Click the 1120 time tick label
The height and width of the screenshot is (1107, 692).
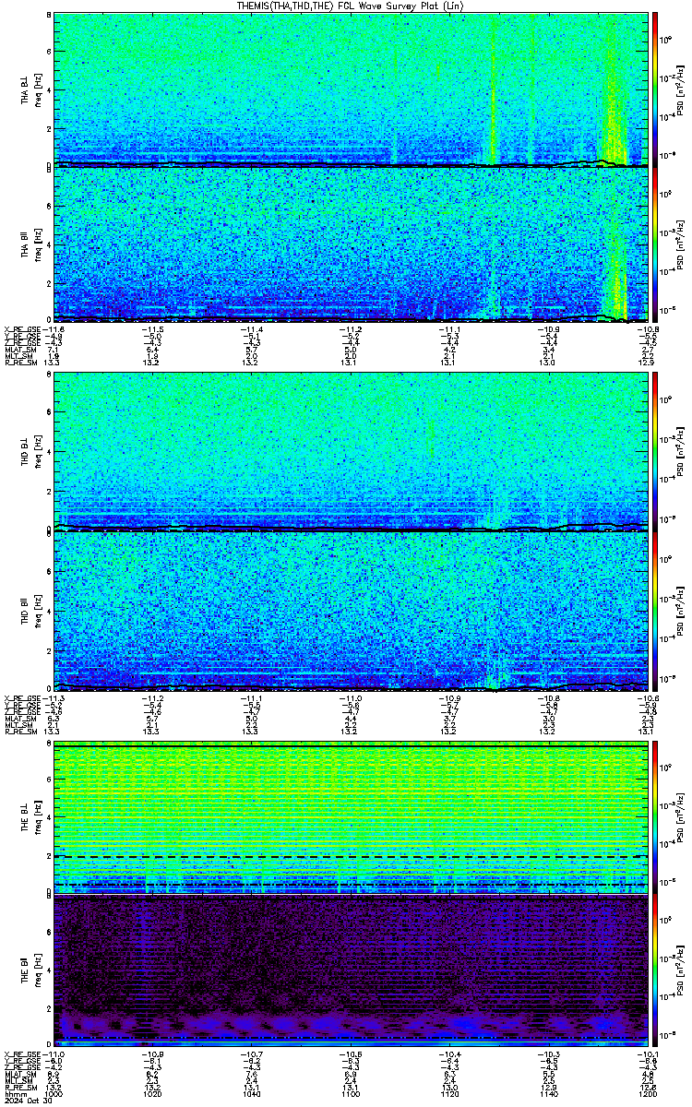449,1093
